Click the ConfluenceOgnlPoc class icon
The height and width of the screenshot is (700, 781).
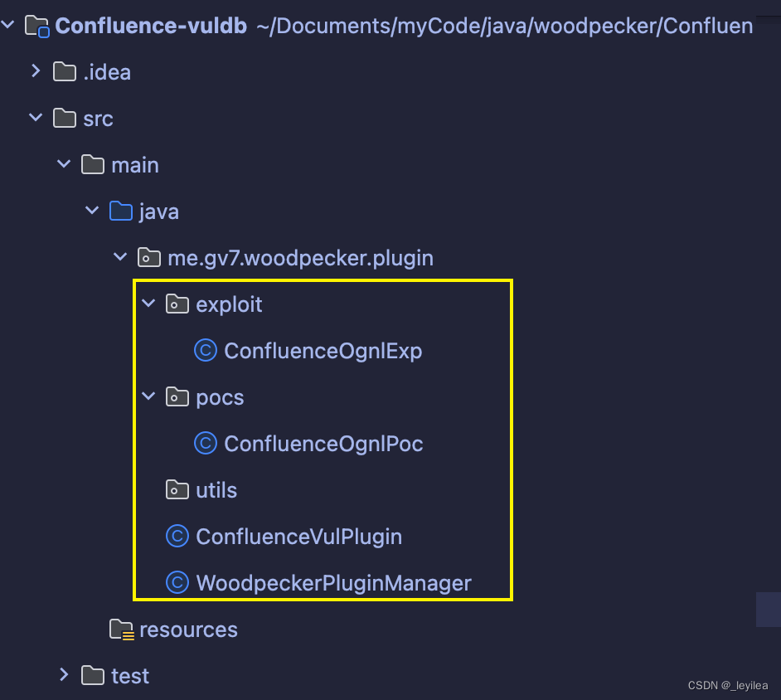click(x=205, y=443)
